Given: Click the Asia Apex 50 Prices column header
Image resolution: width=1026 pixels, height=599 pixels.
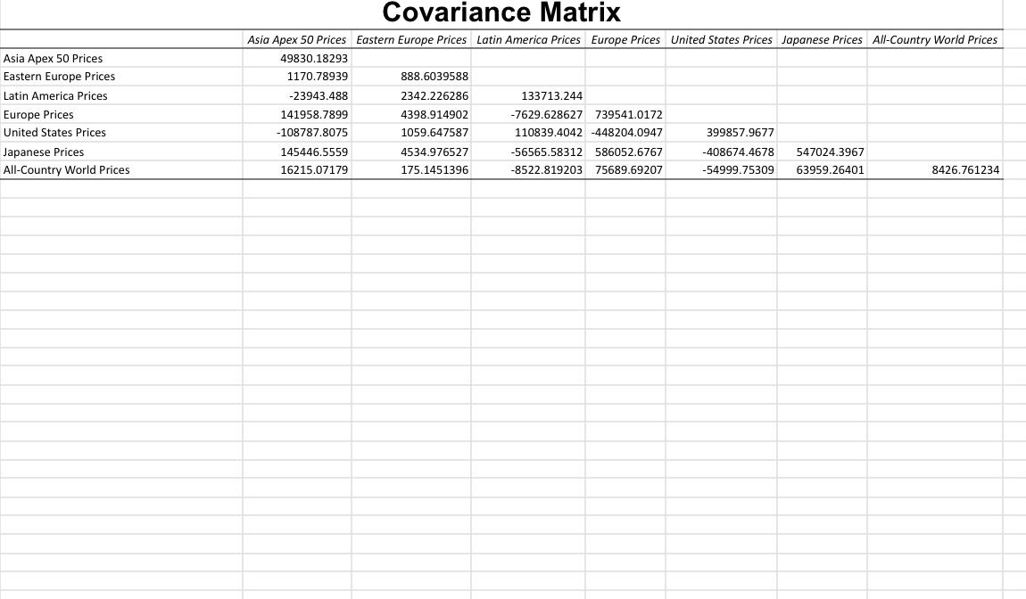Looking at the screenshot, I should [298, 39].
